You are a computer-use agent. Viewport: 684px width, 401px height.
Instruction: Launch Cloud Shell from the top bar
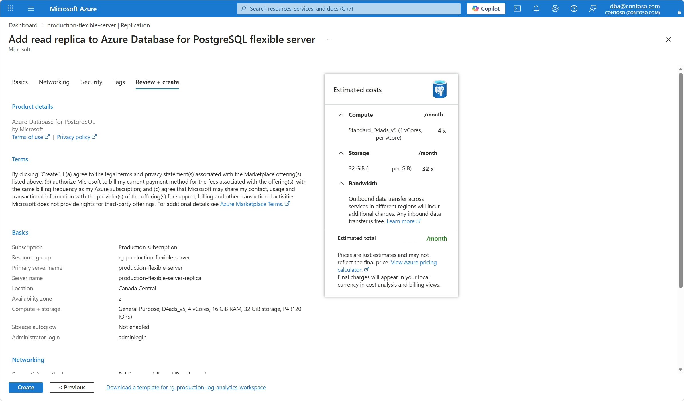coord(517,9)
